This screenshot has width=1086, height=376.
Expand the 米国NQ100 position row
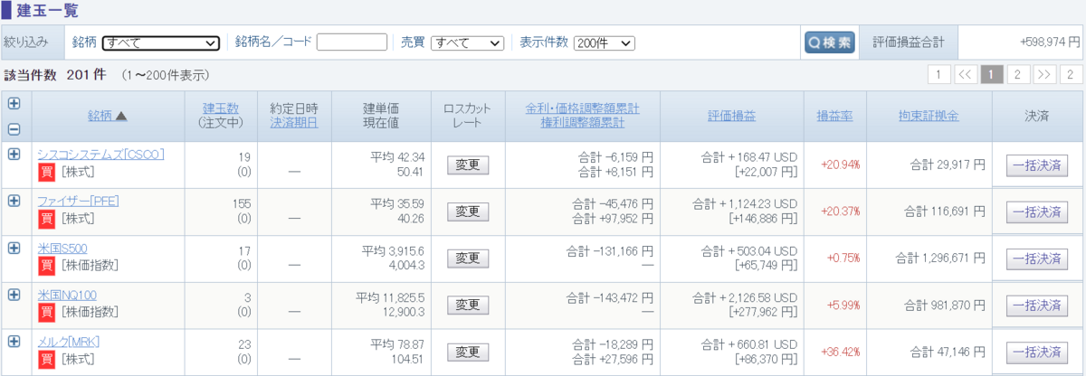click(14, 295)
